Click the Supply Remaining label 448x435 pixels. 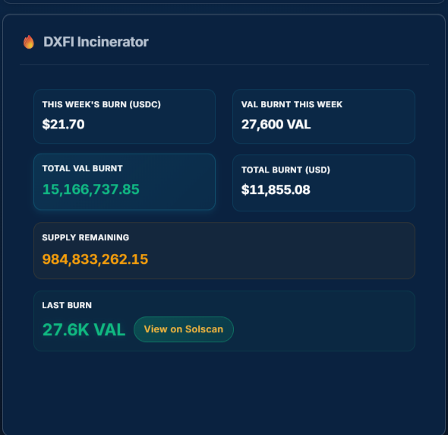[x=86, y=237]
